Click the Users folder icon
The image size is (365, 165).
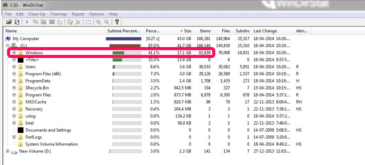(21, 67)
